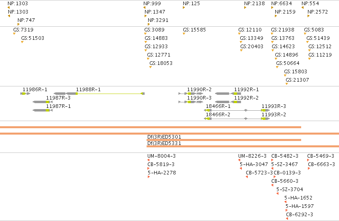
Task: Select the 5-HA-3047 red arrow marker
Action: click(x=241, y=168)
